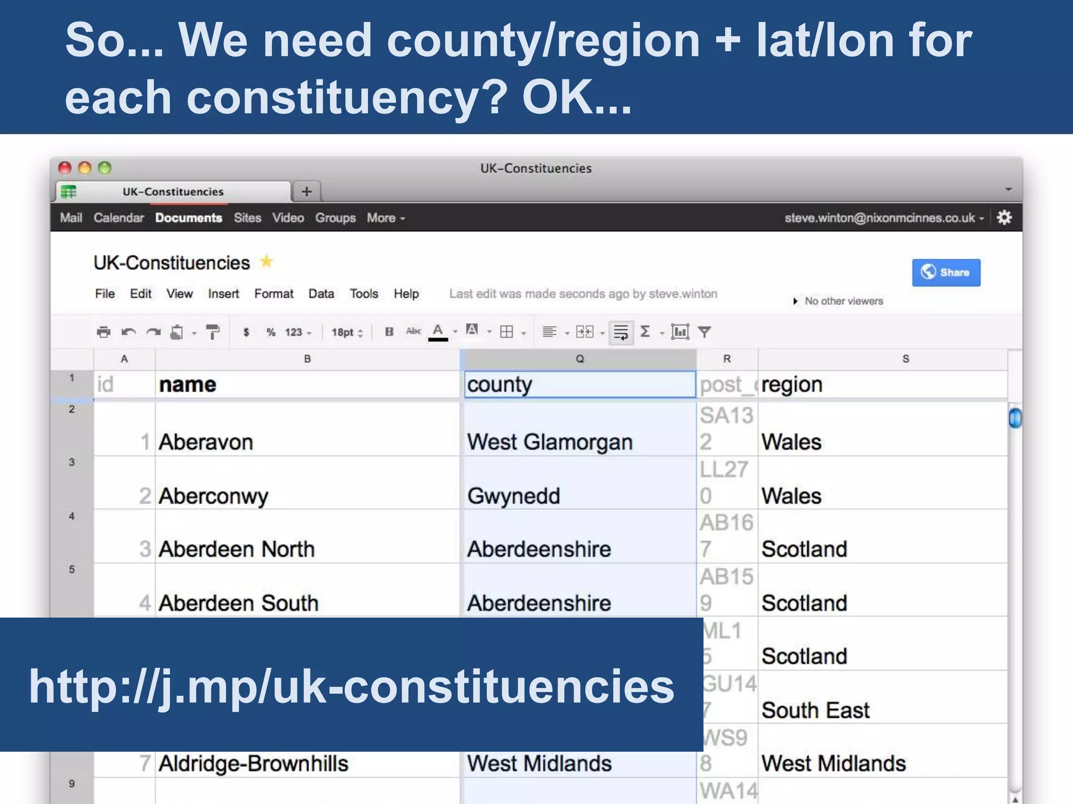Expand text color dropdown arrow
This screenshot has height=804, width=1073.
tap(455, 332)
